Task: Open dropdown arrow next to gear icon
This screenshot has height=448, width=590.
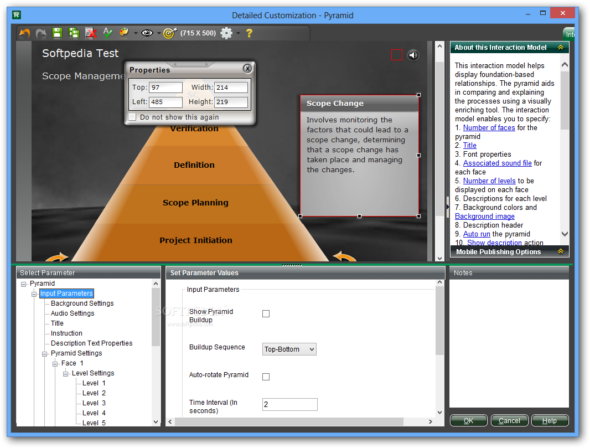Action: point(238,34)
